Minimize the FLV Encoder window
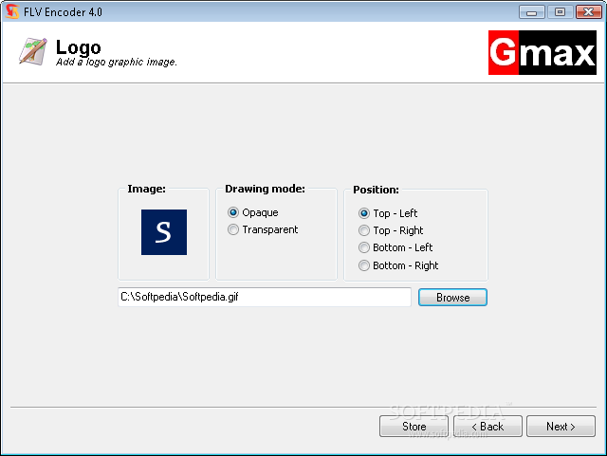 coord(531,12)
